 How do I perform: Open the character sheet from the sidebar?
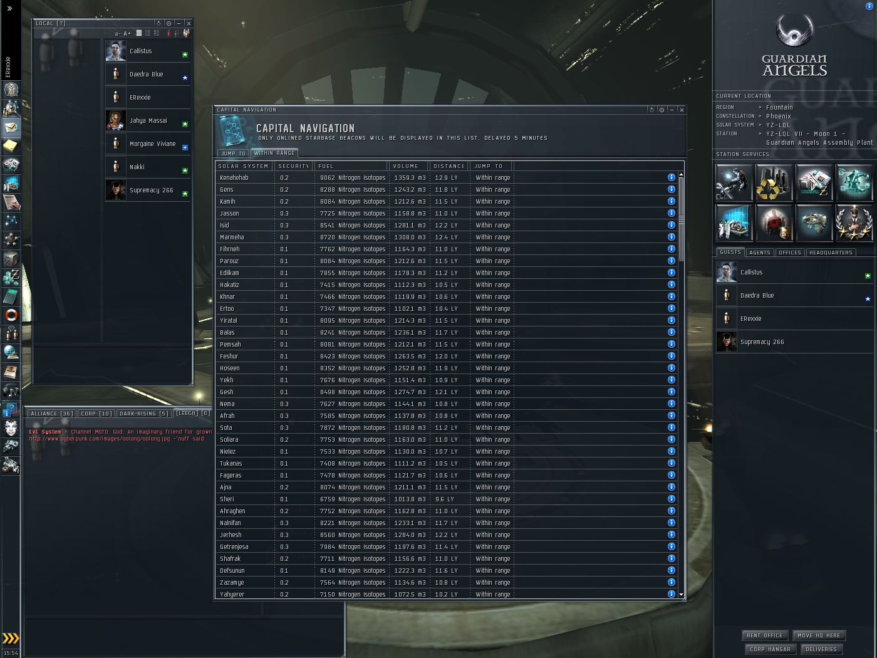[x=11, y=90]
